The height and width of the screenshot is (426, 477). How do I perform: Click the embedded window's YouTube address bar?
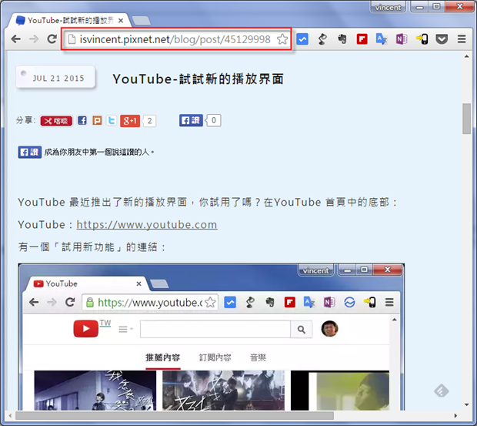pos(150,303)
